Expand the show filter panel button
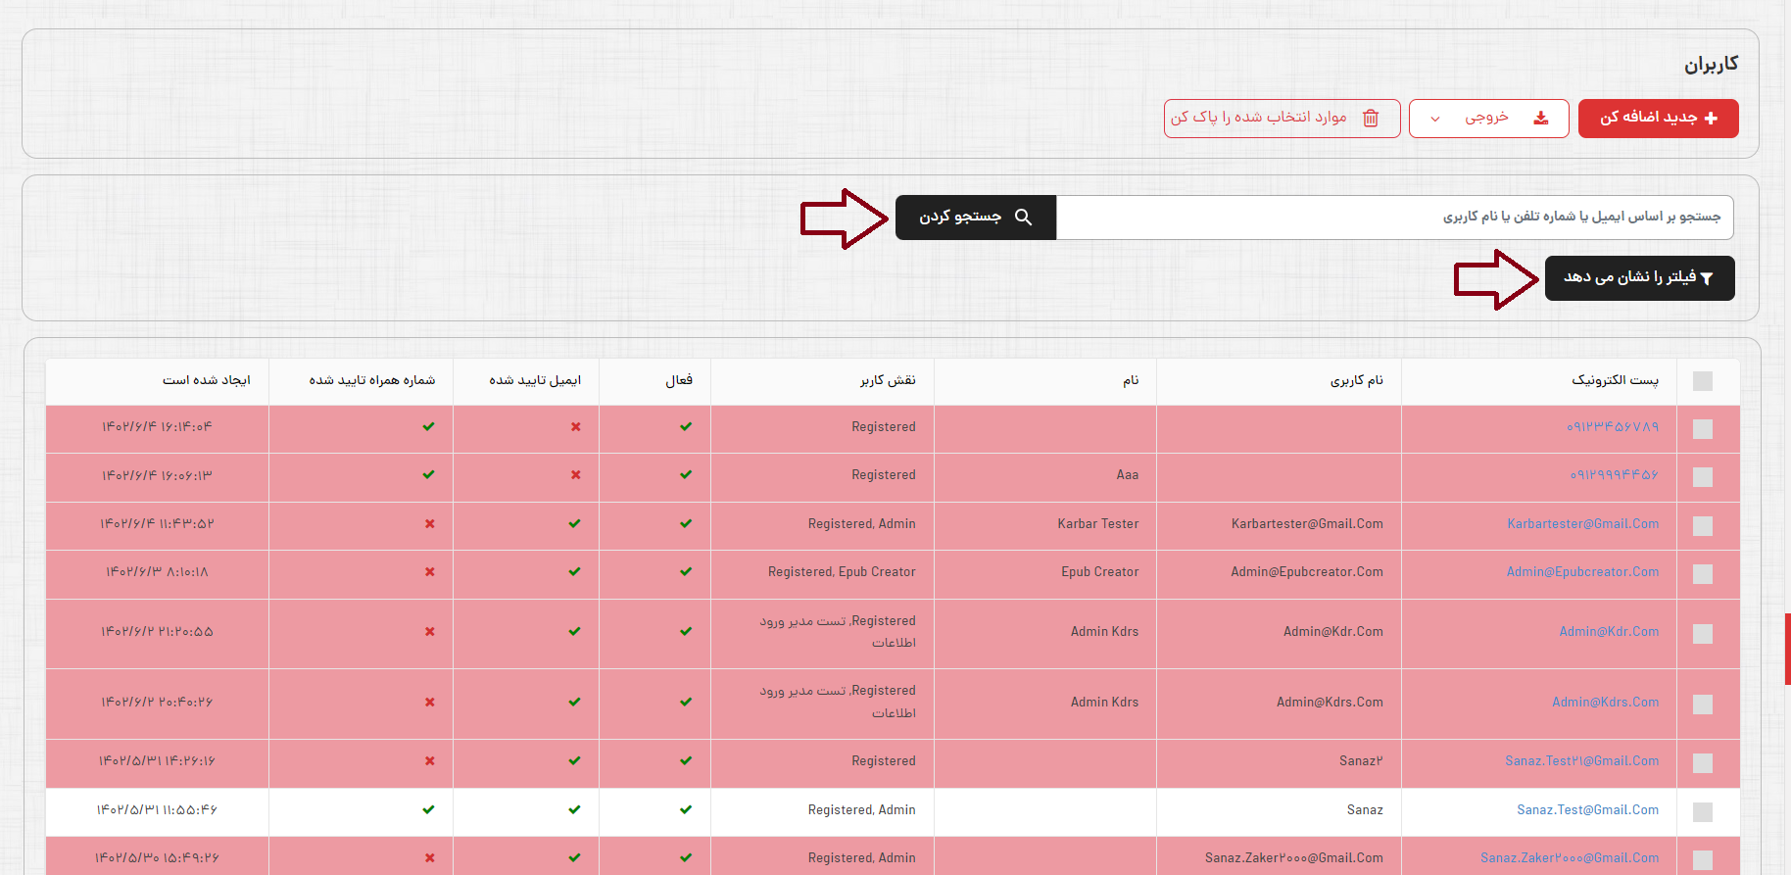This screenshot has width=1791, height=875. [1638, 278]
